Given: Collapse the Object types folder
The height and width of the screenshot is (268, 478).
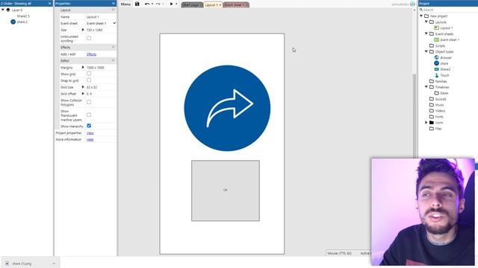Looking at the screenshot, I should [426, 51].
